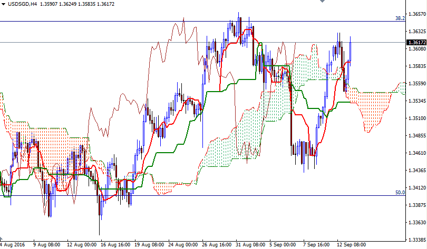The image size is (427, 249).
Task: Click price scale value 1.35835
Action: click(417, 66)
